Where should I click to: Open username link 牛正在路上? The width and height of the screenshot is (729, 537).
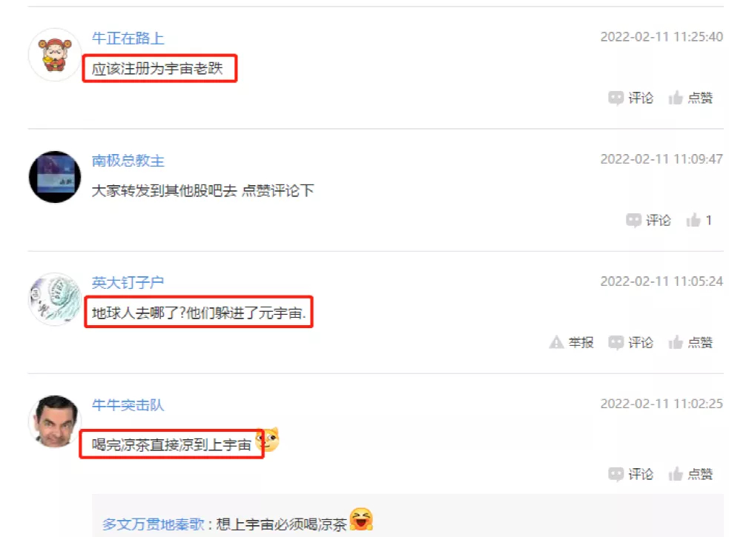click(x=128, y=38)
